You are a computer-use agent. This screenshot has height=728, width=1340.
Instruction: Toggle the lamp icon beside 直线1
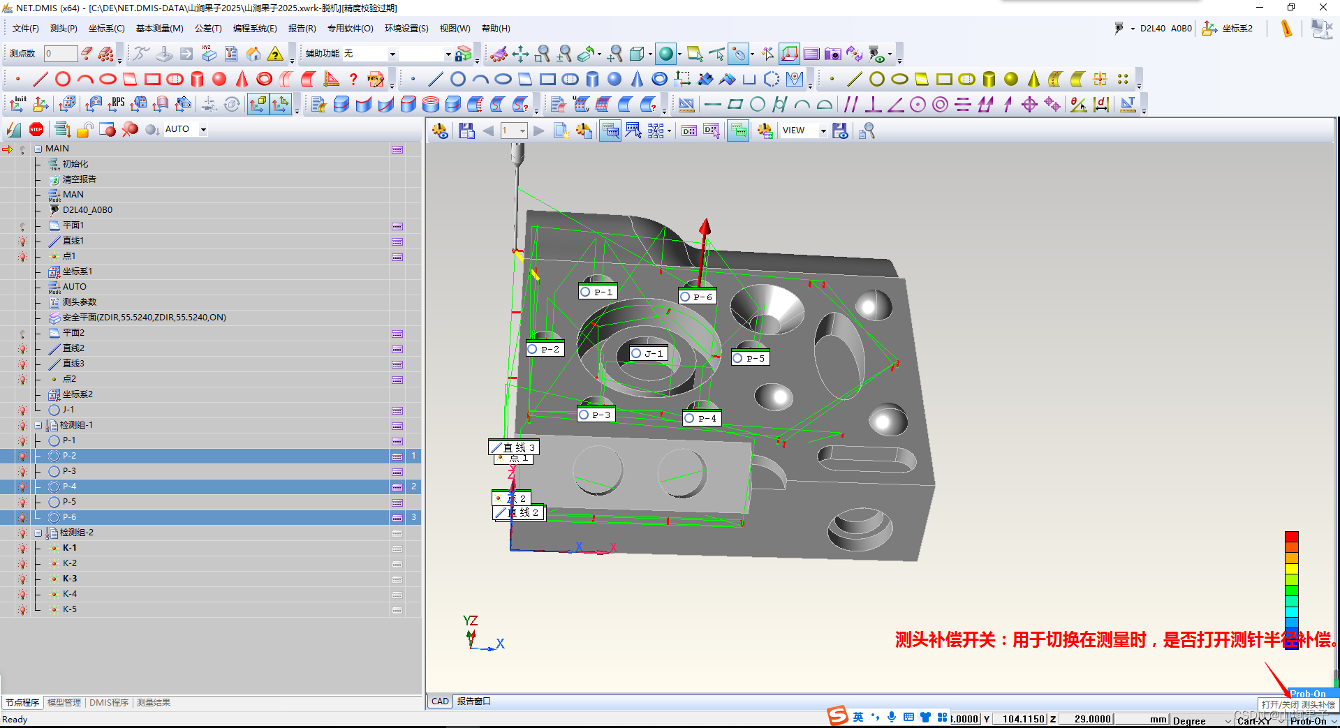coord(22,241)
